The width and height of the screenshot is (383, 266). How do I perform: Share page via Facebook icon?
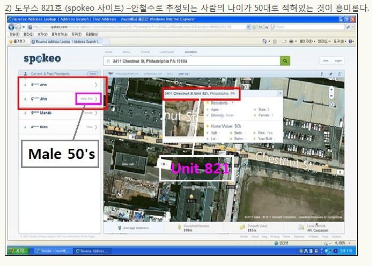(x=322, y=73)
